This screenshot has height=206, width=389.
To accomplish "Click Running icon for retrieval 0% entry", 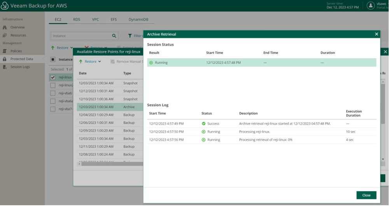I will (204, 140).
